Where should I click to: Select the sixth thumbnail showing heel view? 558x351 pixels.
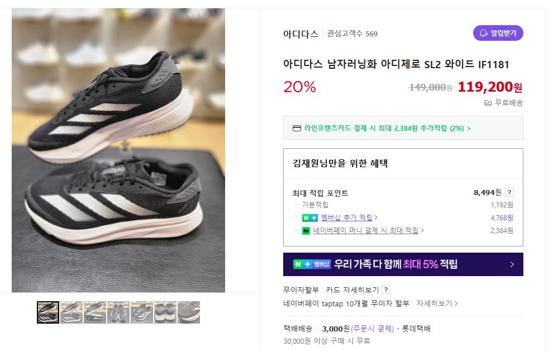165,312
